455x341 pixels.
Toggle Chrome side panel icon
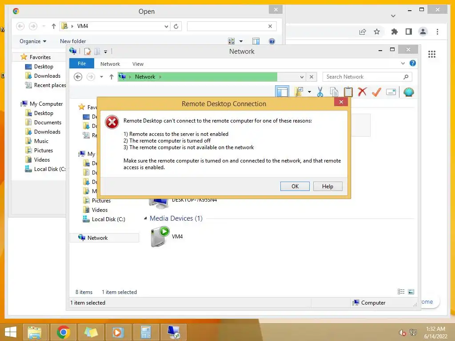click(409, 32)
